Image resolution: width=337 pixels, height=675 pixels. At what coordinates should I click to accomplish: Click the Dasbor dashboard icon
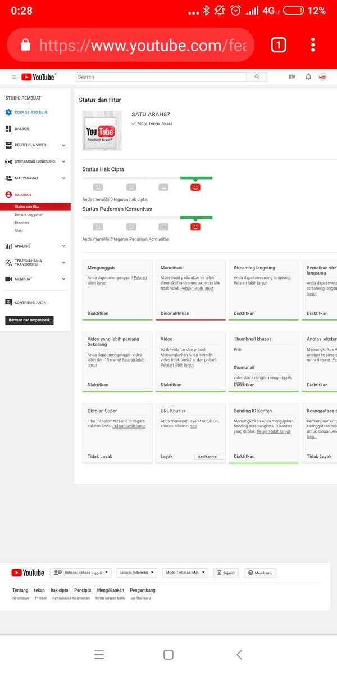tap(8, 129)
